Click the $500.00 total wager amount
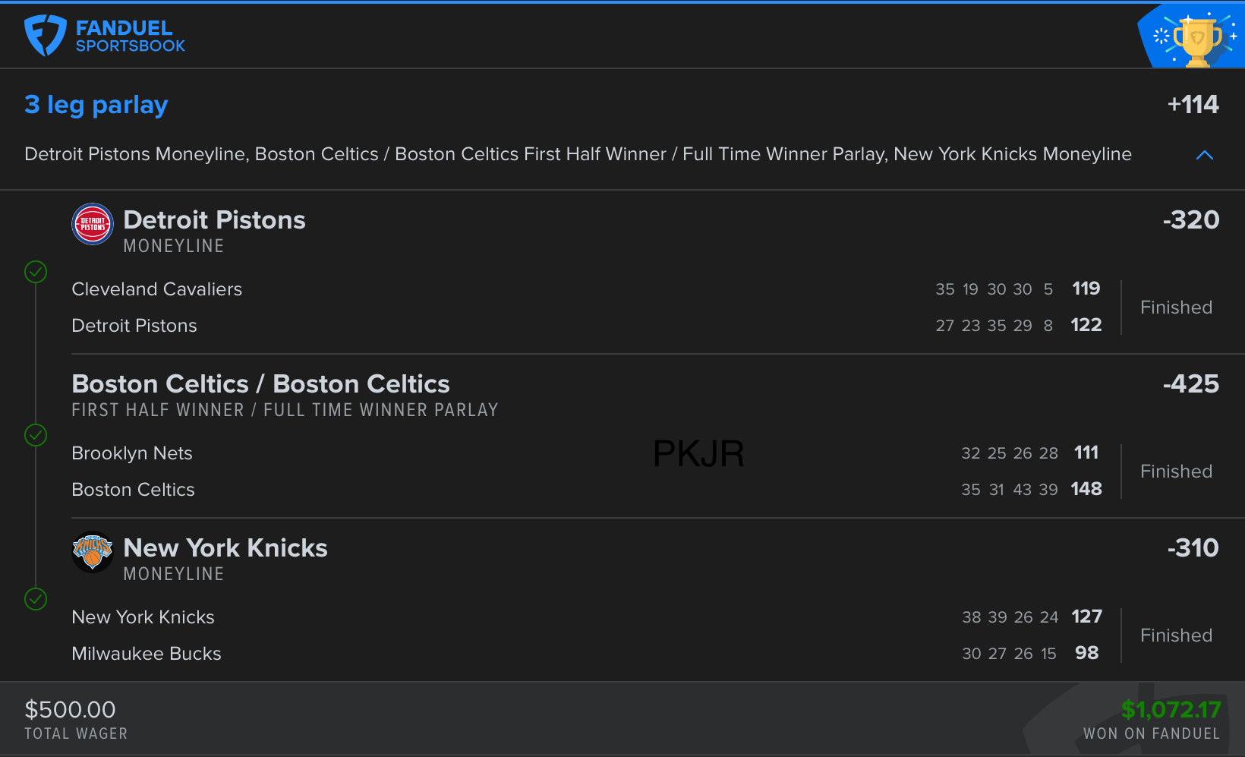Image resolution: width=1245 pixels, height=757 pixels. click(70, 710)
